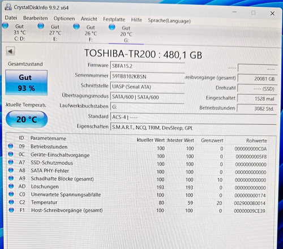Click status orb of E: drive
This screenshot has width=283, height=249.
[41, 25]
